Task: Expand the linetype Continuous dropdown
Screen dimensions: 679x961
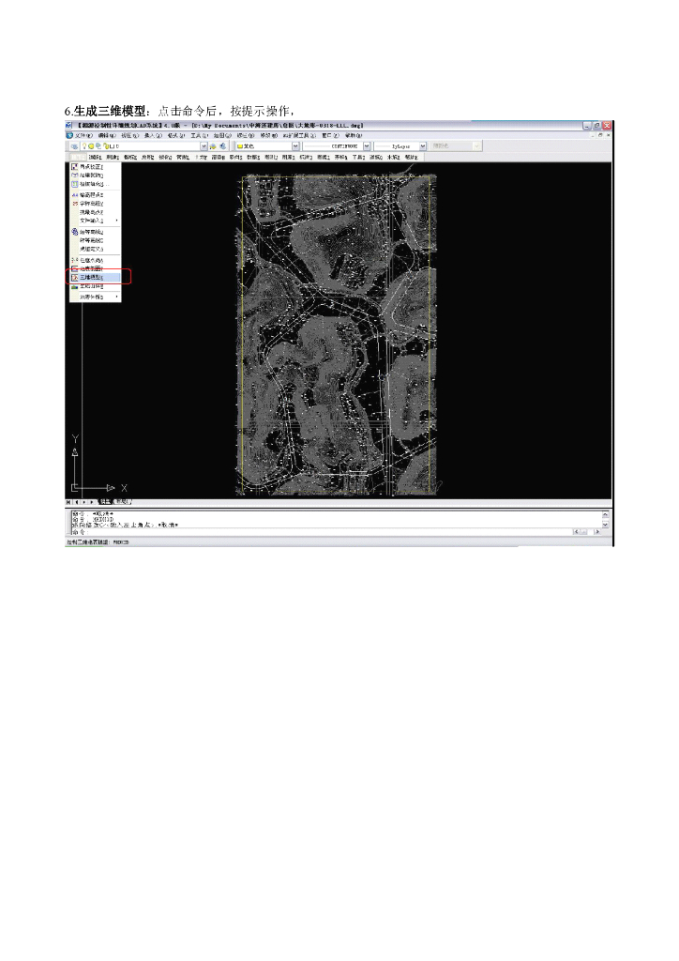Action: pos(367,145)
